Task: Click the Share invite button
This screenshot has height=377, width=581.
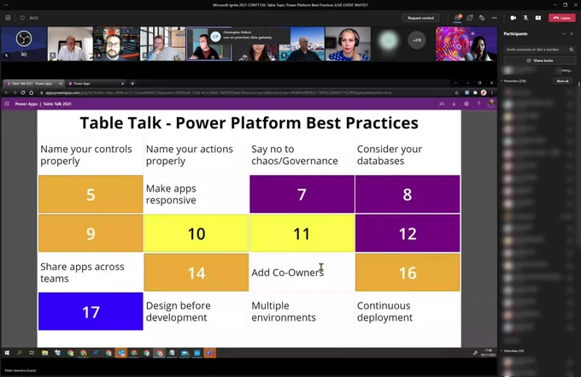Action: pyautogui.click(x=540, y=60)
